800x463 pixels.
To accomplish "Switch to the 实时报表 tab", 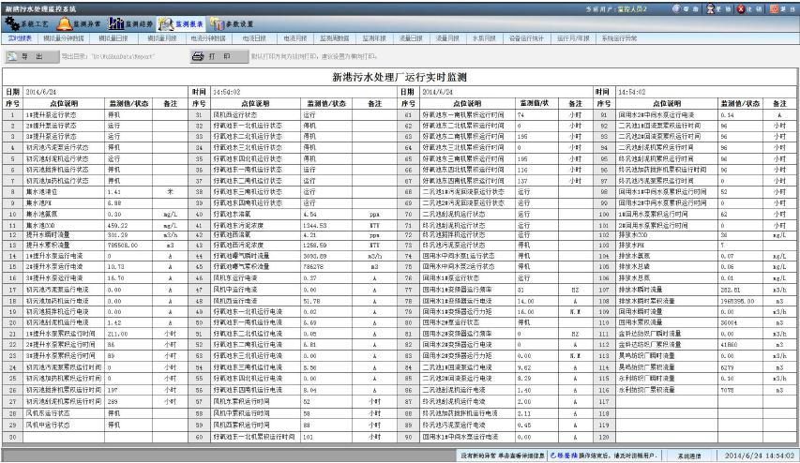I will click(20, 39).
